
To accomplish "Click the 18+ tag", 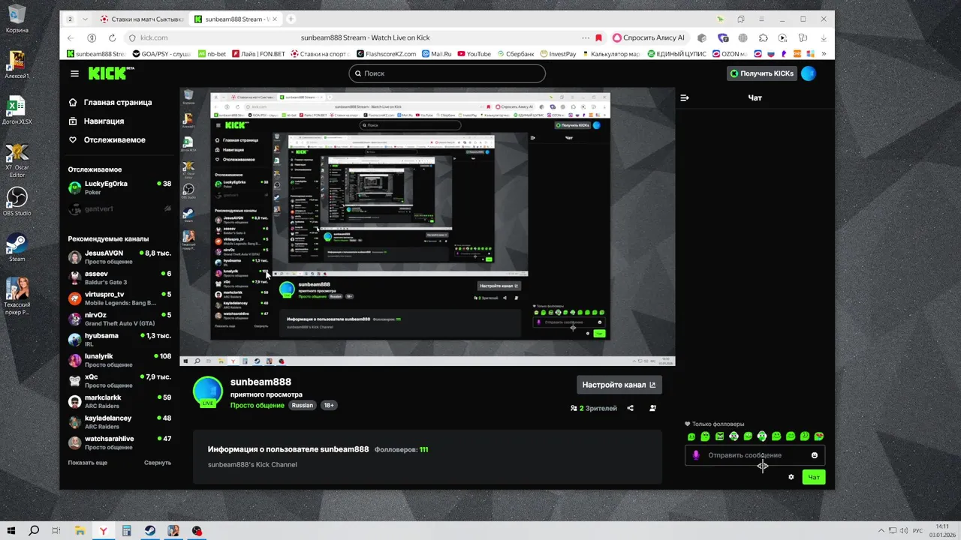I will click(328, 405).
